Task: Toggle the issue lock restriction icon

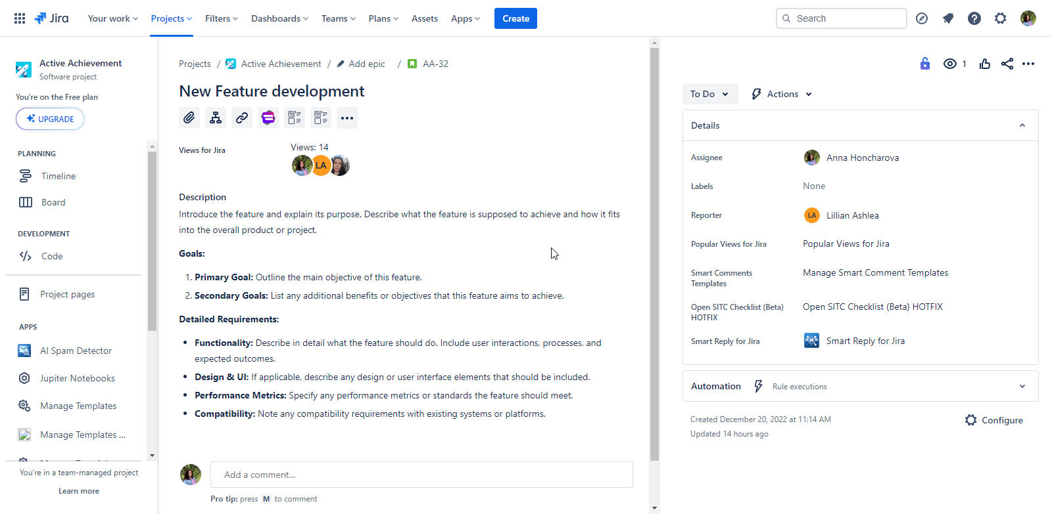Action: pyautogui.click(x=924, y=64)
